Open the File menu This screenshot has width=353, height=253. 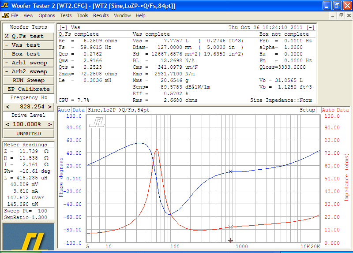(15, 15)
